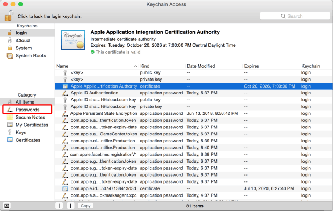The image size is (333, 211).
Task: Select Apple ID icloud.com public key row
Action: (194, 100)
